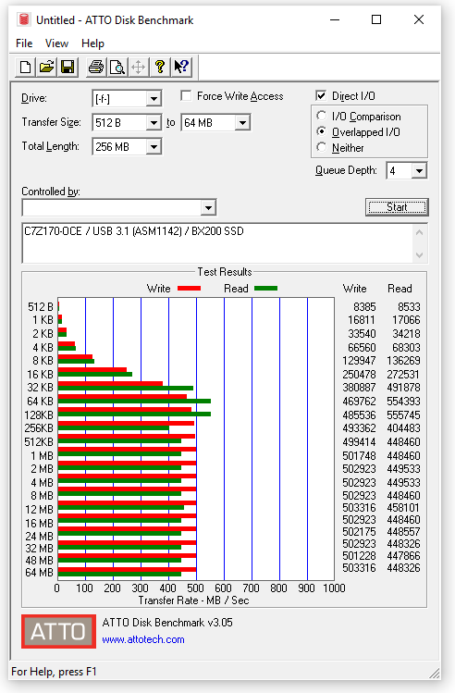Viewport: 455px width, 693px height.
Task: Click the read value 491878
Action: point(403,388)
